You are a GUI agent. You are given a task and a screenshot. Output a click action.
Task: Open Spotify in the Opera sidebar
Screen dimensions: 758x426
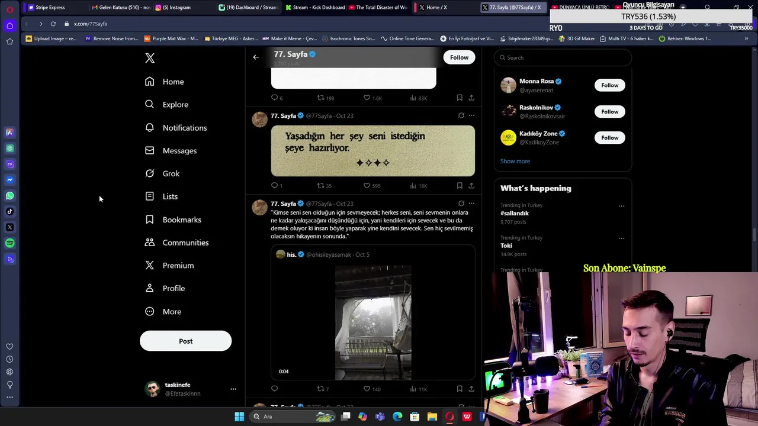pos(9,243)
